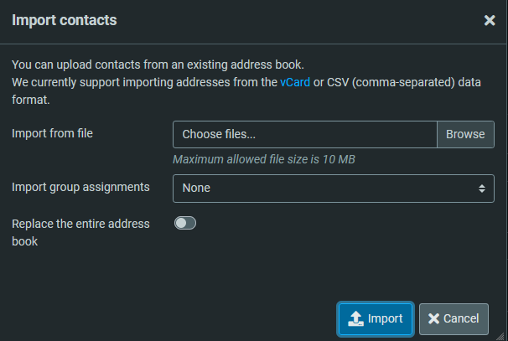Screen dimensions: 508x341
Task: Open the Import group assignments dropdown
Action: point(333,188)
